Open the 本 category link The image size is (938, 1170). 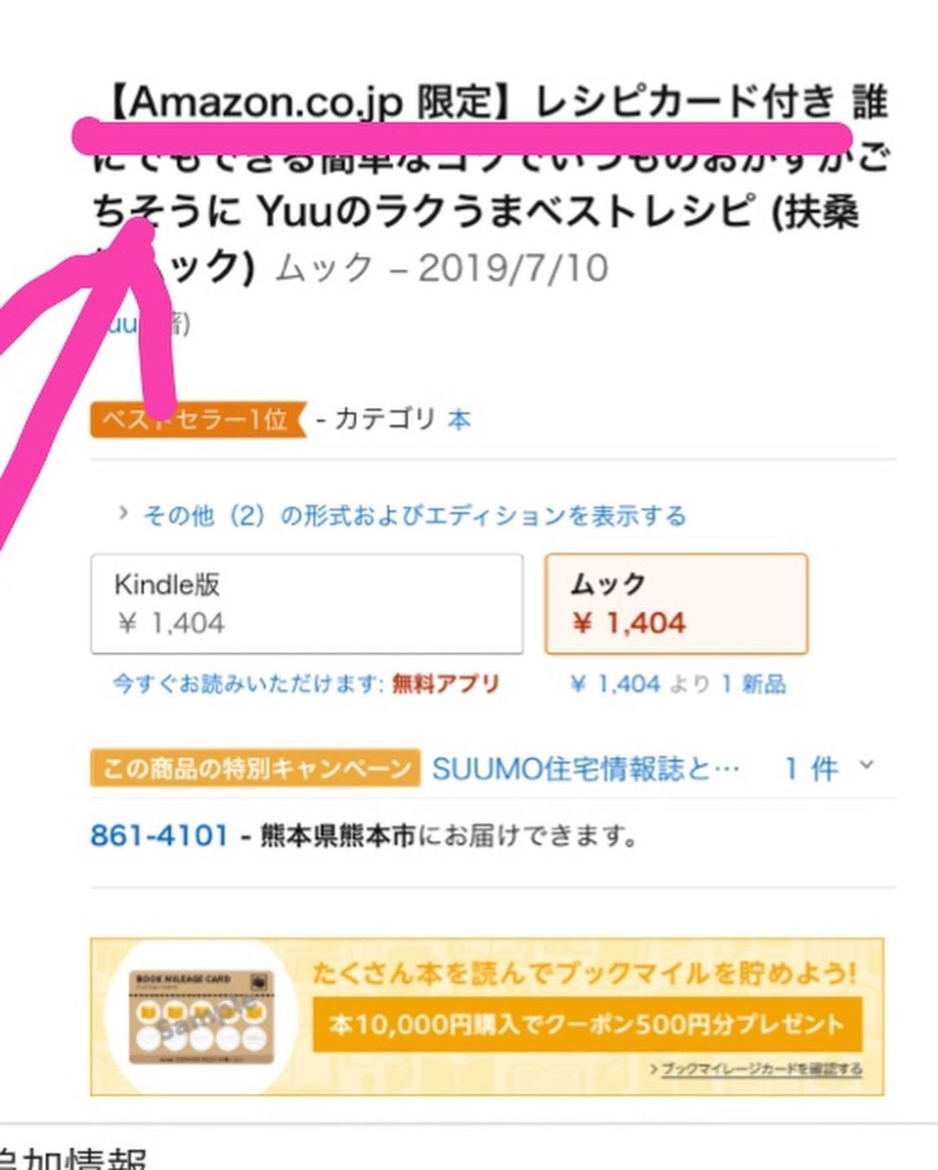(x=459, y=421)
